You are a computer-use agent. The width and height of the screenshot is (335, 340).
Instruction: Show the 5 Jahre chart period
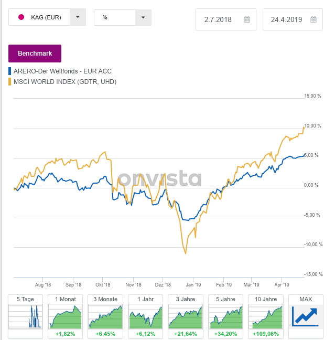[x=225, y=317]
